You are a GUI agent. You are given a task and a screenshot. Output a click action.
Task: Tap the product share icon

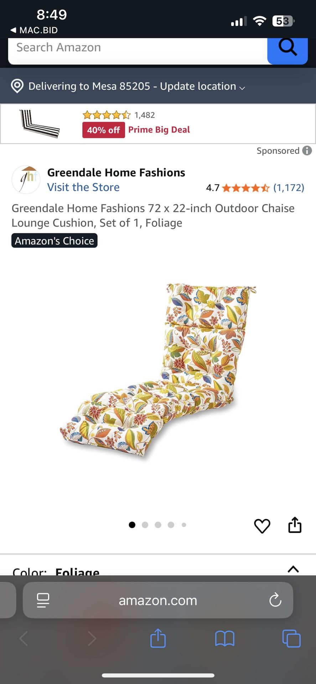click(x=295, y=525)
